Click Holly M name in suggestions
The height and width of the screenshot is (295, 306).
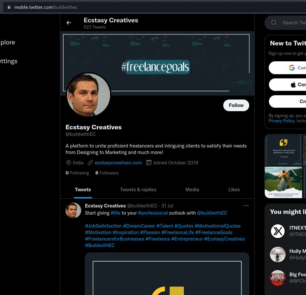click(x=298, y=251)
